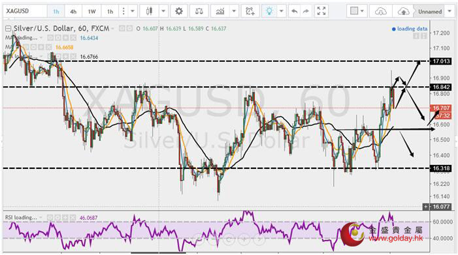Image resolution: width=458 pixels, height=255 pixels.
Task: Toggle visibility of the RSI indicator
Action: coord(50,217)
